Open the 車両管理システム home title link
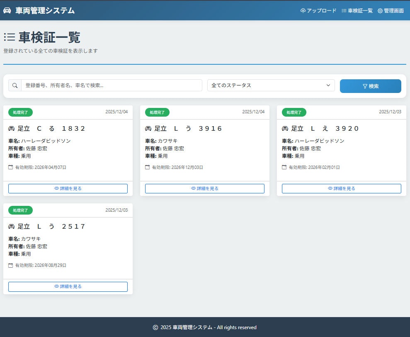This screenshot has height=337, width=410. click(45, 10)
